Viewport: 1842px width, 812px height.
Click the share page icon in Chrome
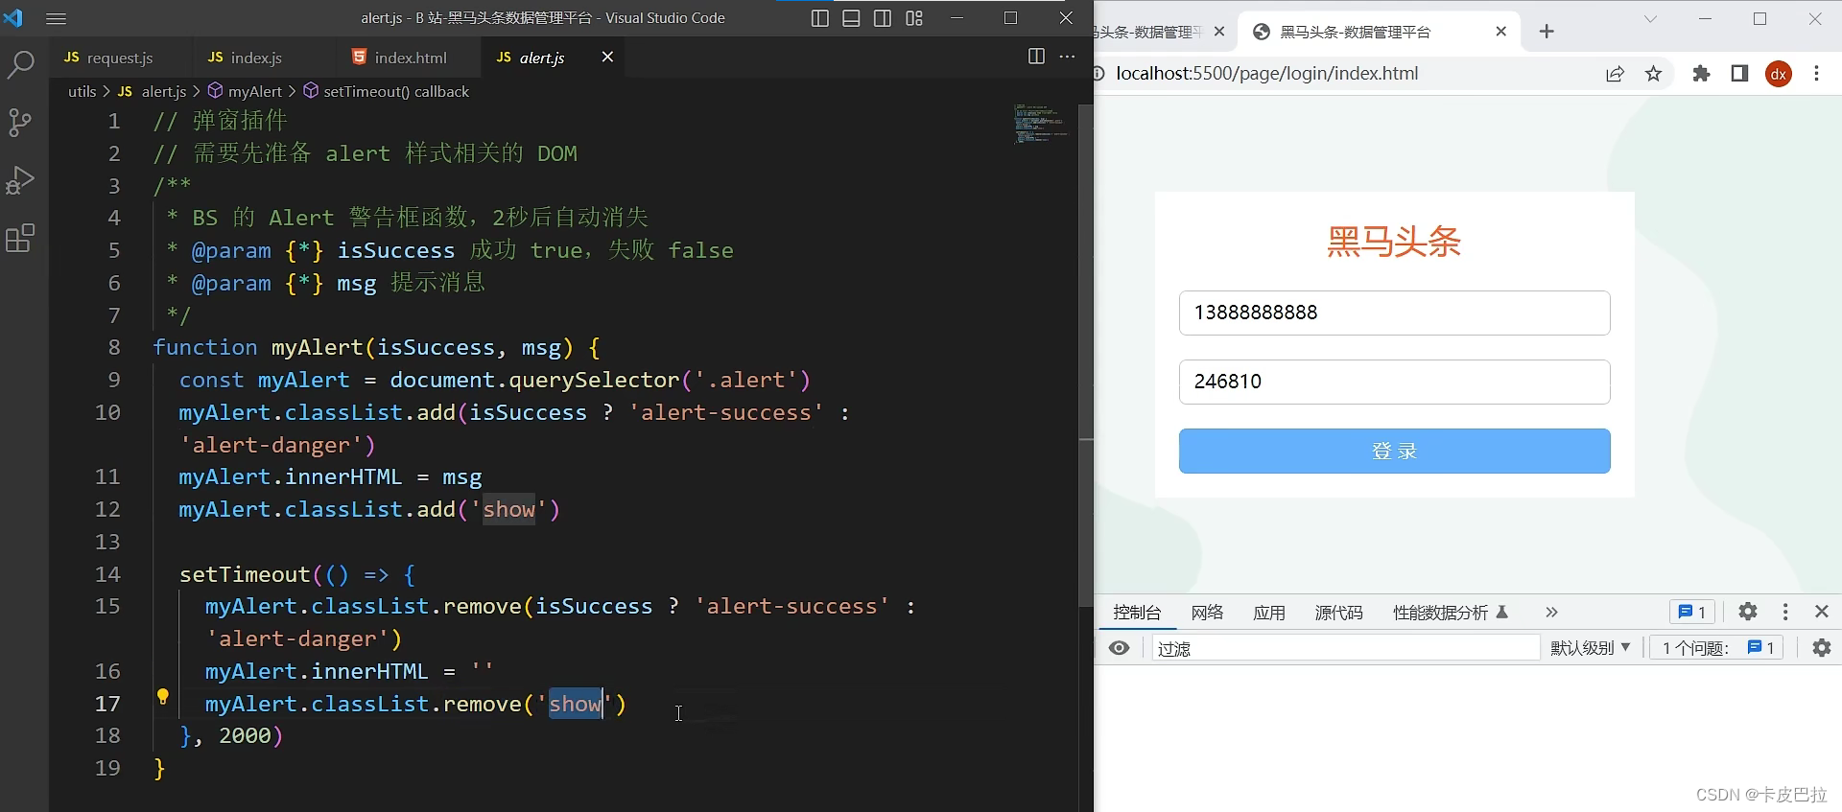pyautogui.click(x=1615, y=74)
